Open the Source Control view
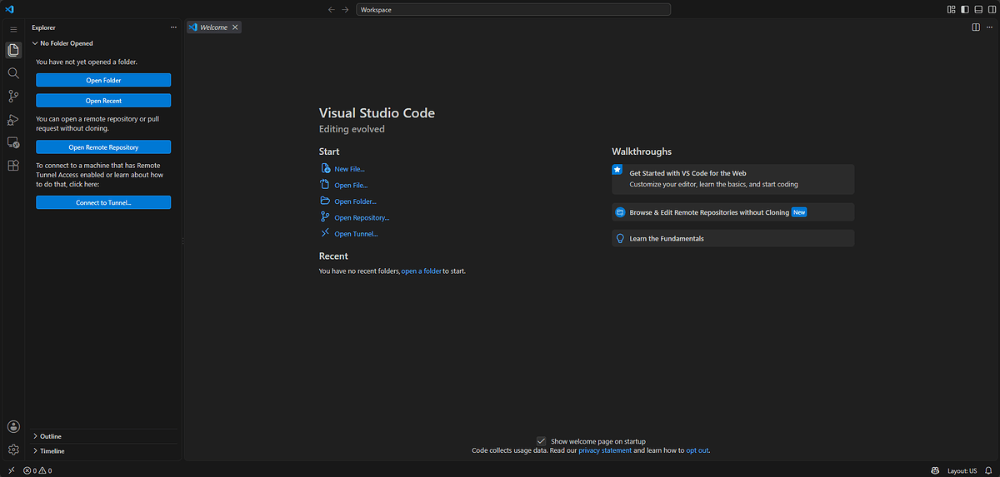The height and width of the screenshot is (477, 1000). click(13, 97)
